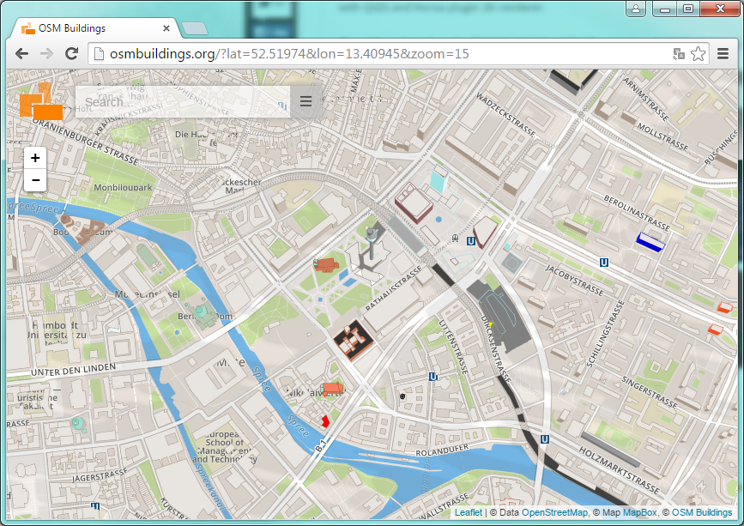Bookmark this page with the star icon
This screenshot has width=744, height=526.
click(699, 53)
